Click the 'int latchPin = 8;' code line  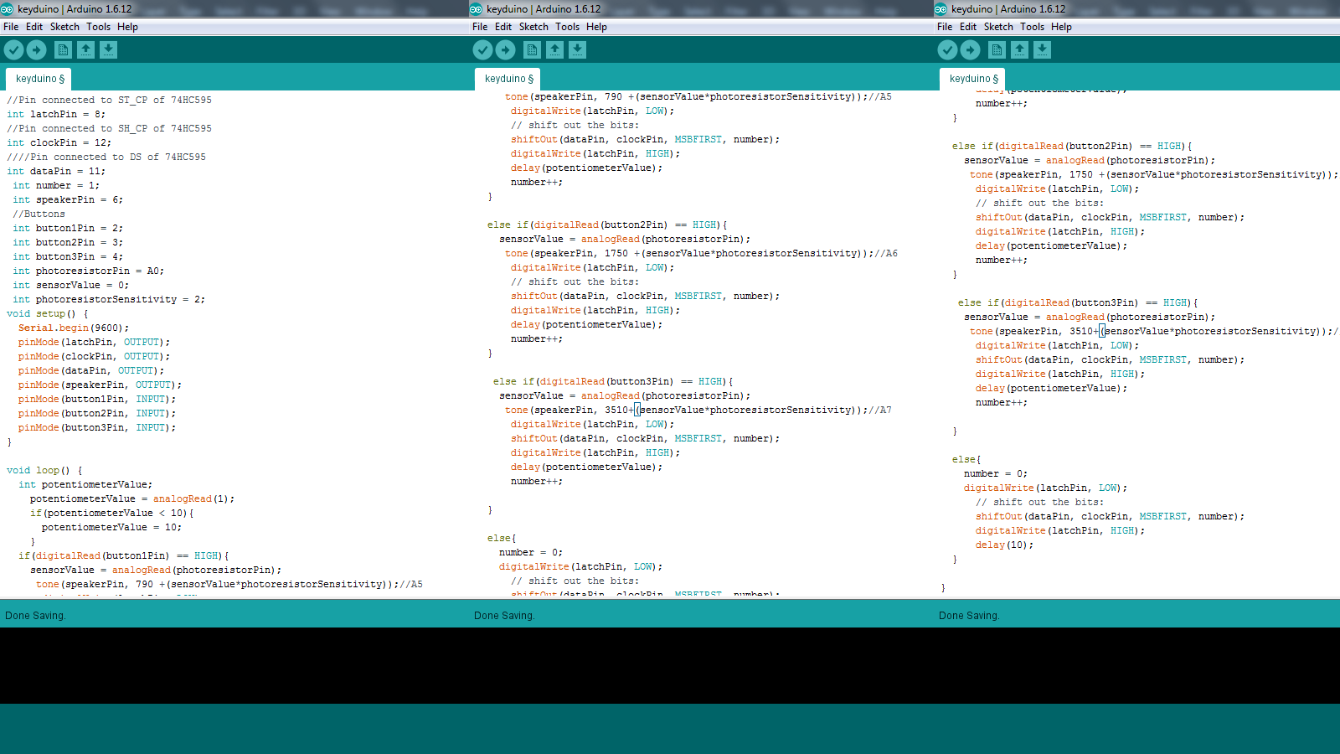coord(56,114)
